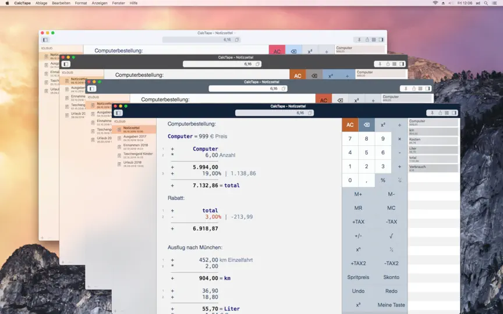Click the Skonto key
503x314 pixels.
click(391, 277)
